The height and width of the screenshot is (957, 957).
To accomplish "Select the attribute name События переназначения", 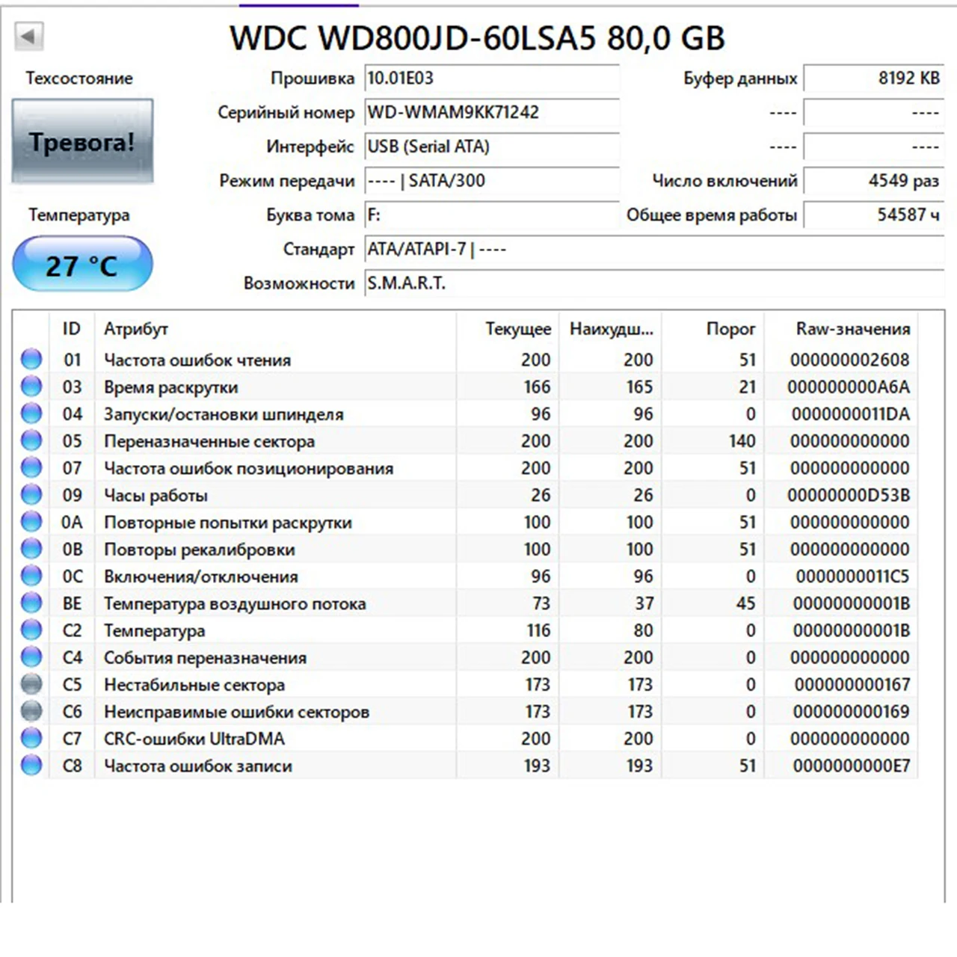I will pyautogui.click(x=205, y=658).
